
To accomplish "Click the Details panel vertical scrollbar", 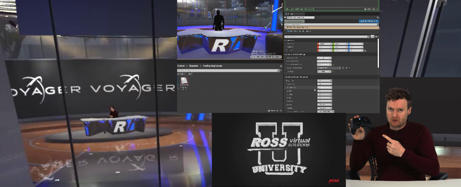I will pyautogui.click(x=378, y=52).
